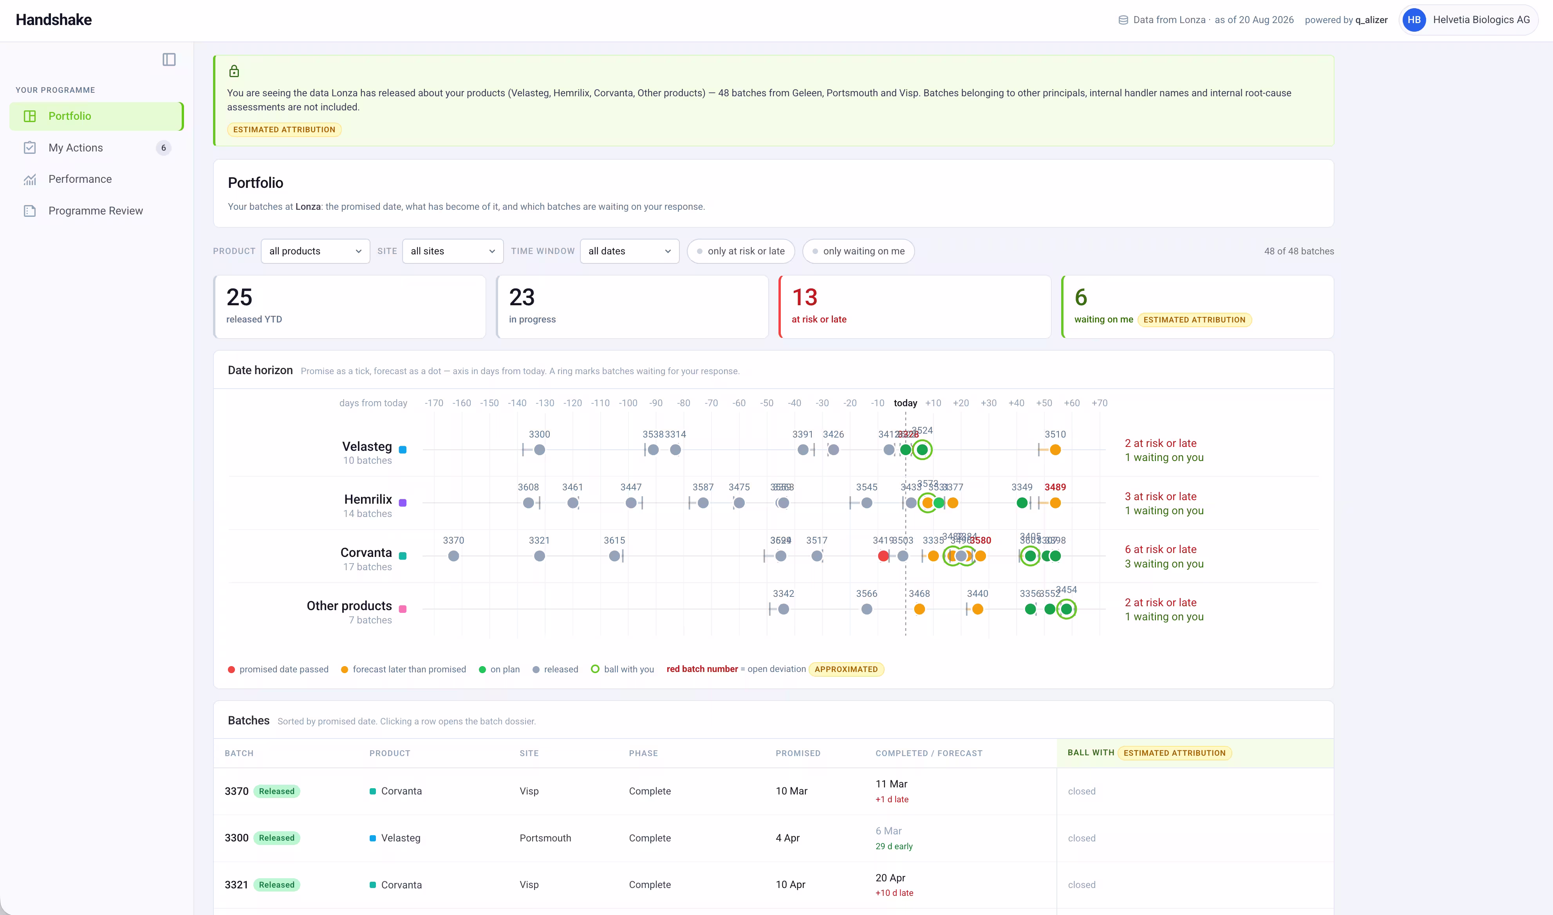The height and width of the screenshot is (915, 1553).
Task: Select batch 3468 orange dot on Other products timeline
Action: [919, 609]
